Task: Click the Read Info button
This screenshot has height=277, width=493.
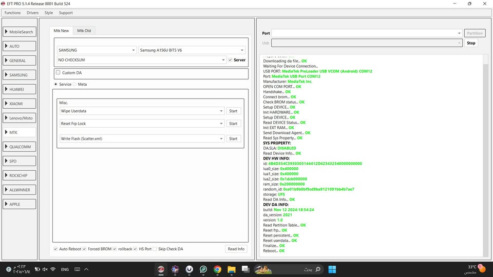Action: tap(236, 249)
